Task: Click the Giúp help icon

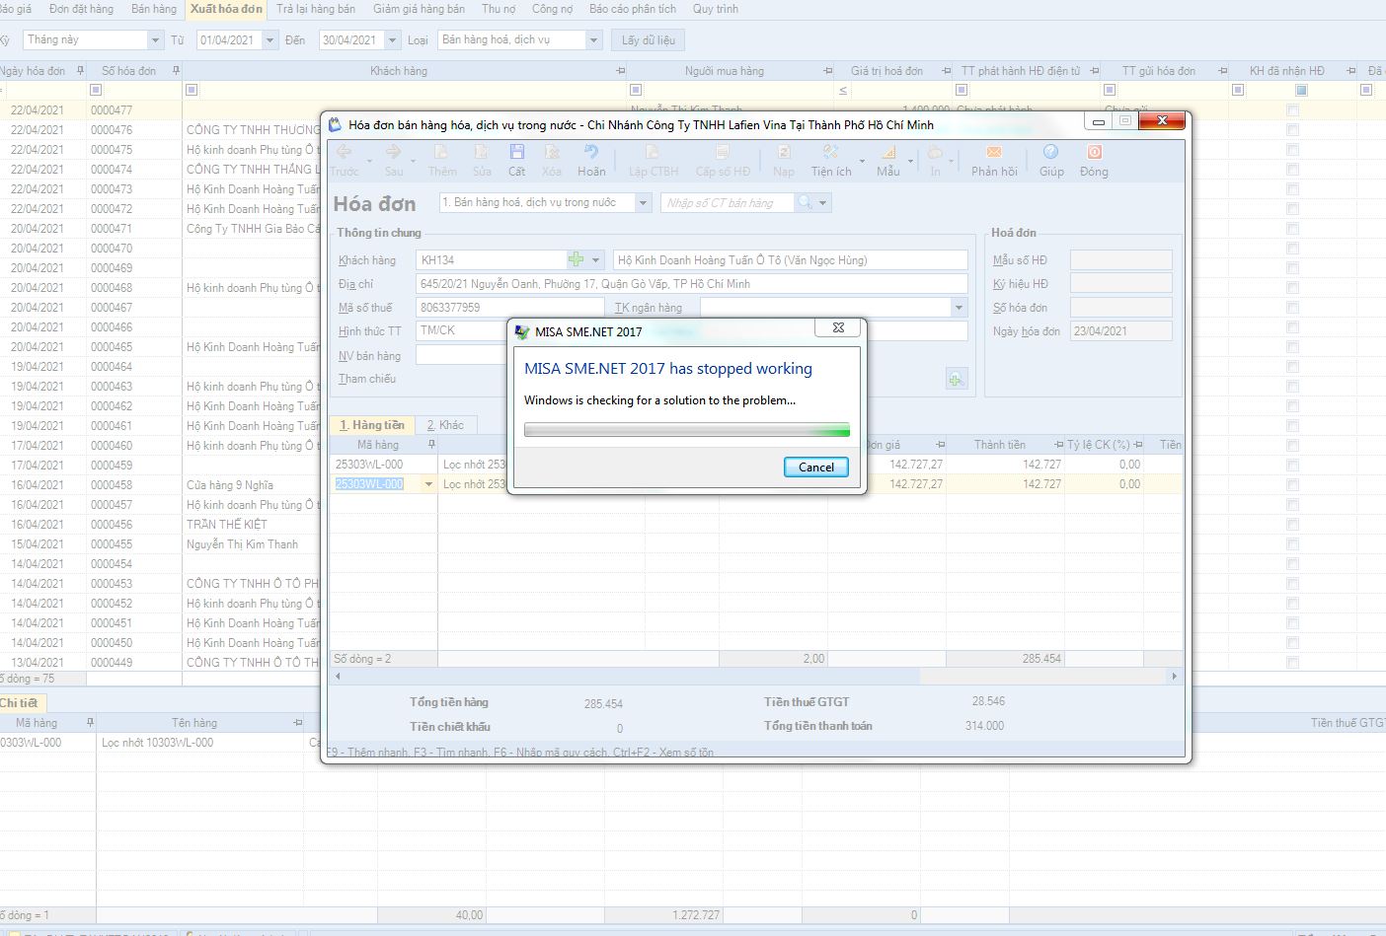Action: click(x=1051, y=152)
